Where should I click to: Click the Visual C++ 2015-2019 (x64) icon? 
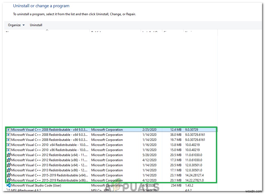pos(9,175)
